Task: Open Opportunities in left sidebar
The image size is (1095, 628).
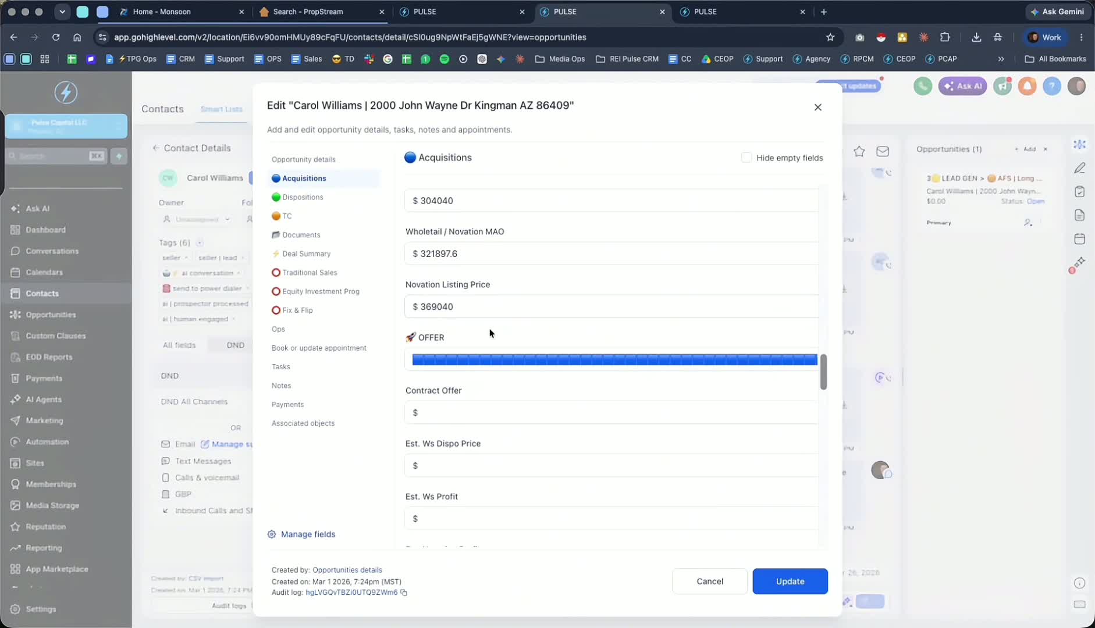Action: tap(51, 315)
